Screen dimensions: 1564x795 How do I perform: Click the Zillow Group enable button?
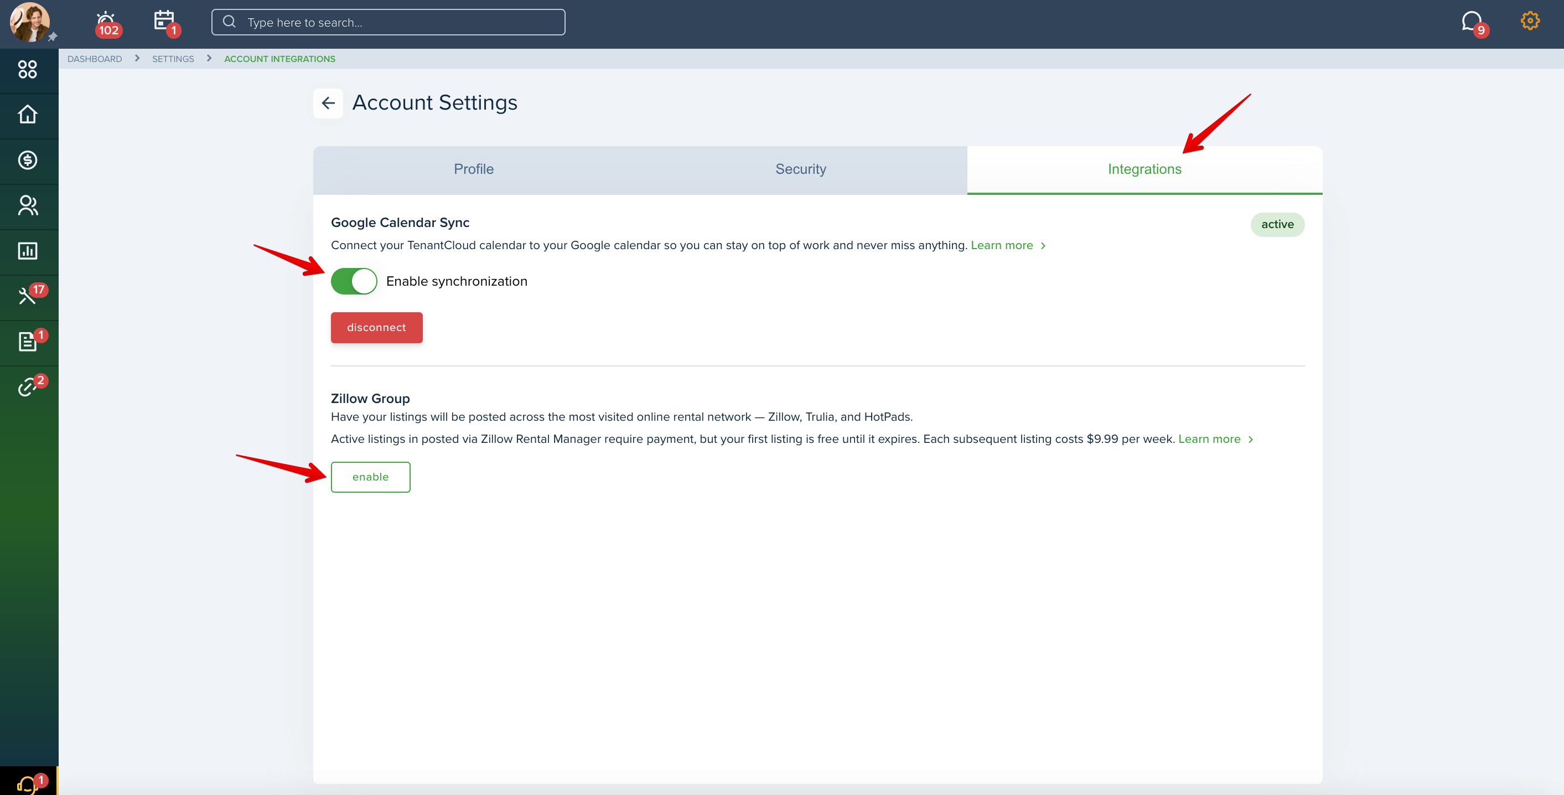(370, 477)
